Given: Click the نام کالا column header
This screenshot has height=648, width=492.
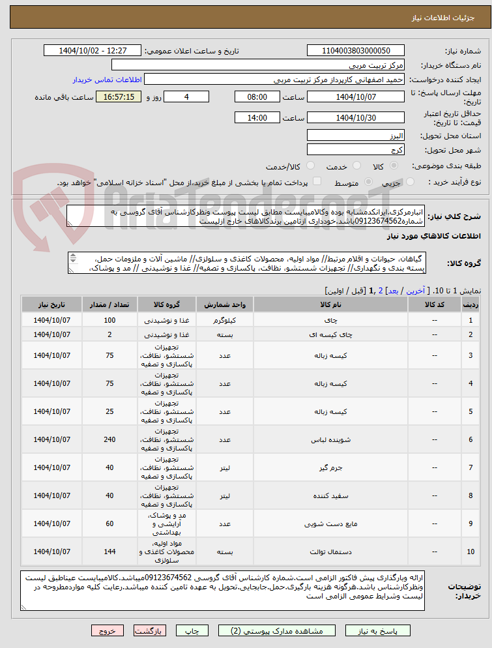Looking at the screenshot, I should pos(330,304).
